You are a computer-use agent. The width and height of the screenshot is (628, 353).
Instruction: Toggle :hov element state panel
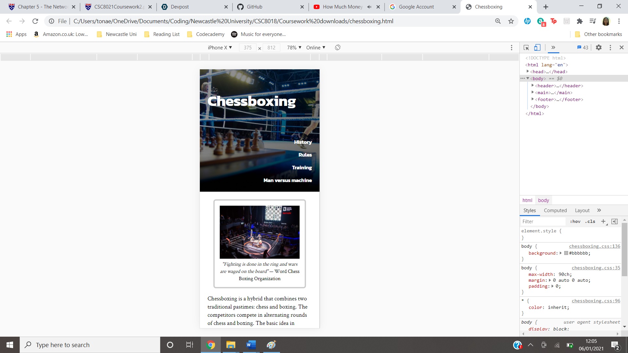click(575, 221)
